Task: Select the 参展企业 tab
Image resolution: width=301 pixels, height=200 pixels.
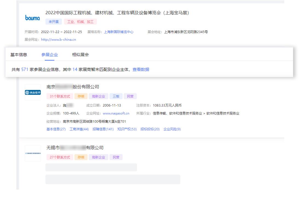Action: pyautogui.click(x=50, y=55)
